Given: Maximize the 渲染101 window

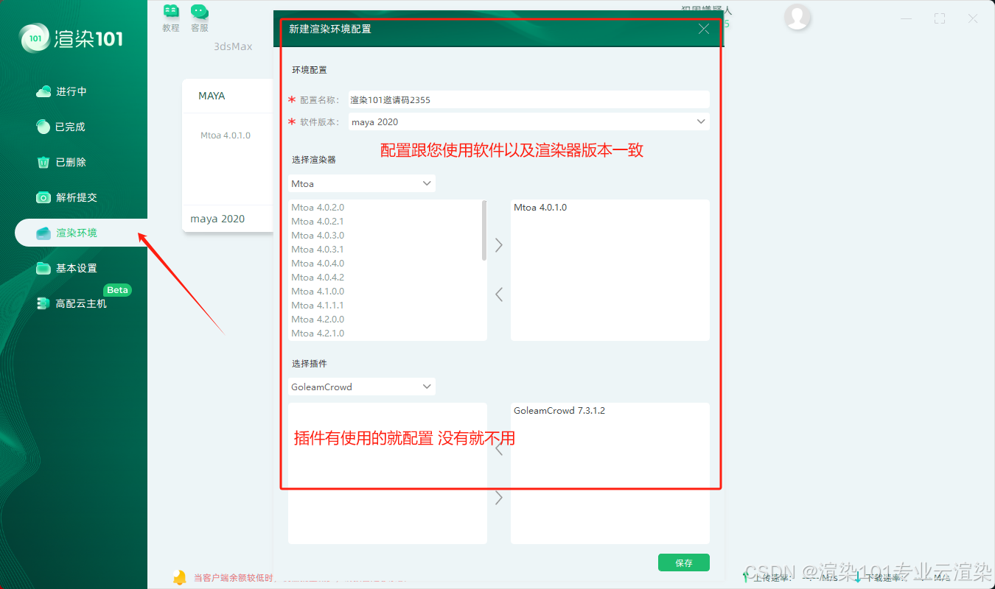Looking at the screenshot, I should 940,18.
